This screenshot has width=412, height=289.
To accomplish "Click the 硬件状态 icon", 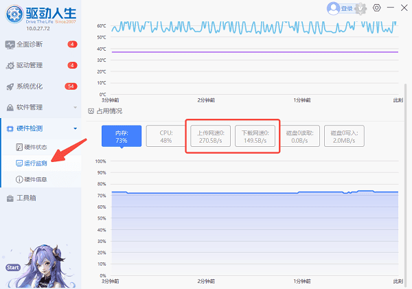I will [x=19, y=147].
